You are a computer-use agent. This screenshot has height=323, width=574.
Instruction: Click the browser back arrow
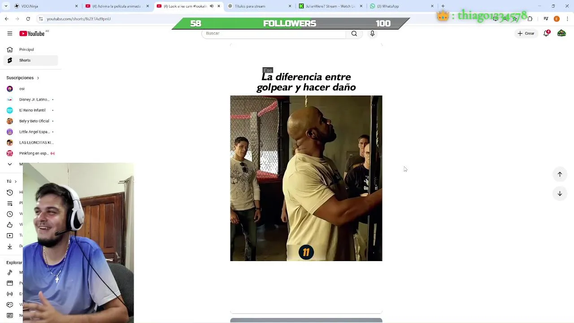coord(6,19)
